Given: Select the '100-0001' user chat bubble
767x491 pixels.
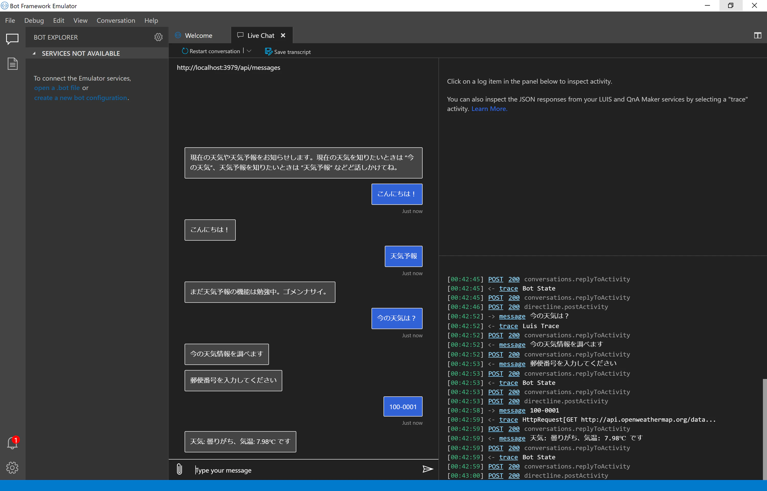Looking at the screenshot, I should coord(403,407).
